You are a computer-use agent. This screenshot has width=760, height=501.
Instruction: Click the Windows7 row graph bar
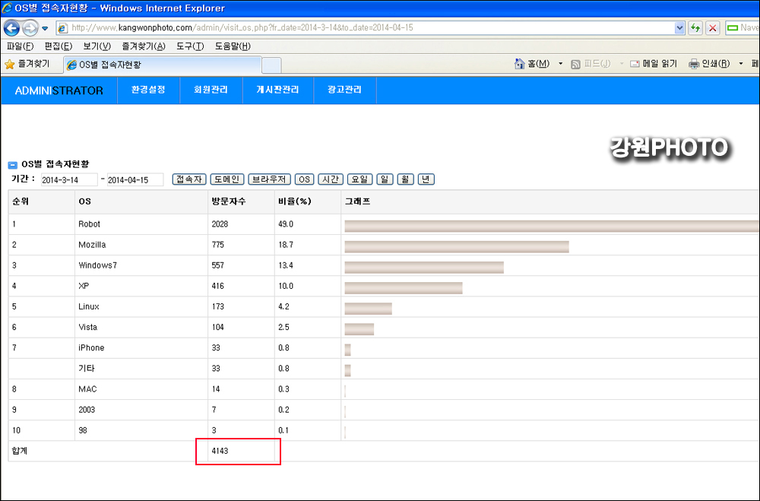pyautogui.click(x=424, y=268)
